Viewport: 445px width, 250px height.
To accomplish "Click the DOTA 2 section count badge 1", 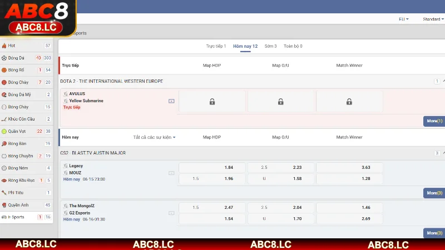I will point(437,81).
